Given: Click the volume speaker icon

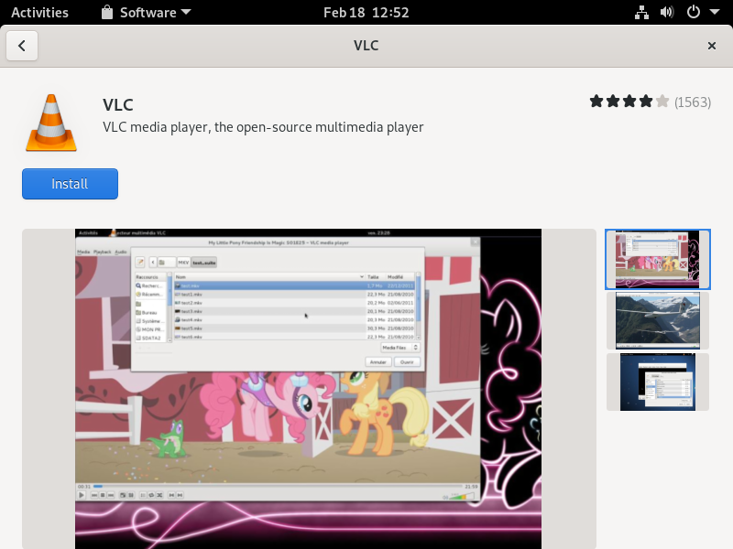Looking at the screenshot, I should point(667,12).
